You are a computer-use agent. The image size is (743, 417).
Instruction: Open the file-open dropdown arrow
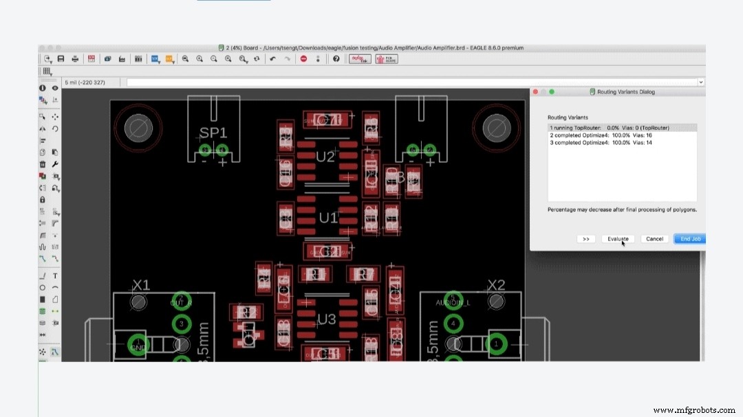50,63
